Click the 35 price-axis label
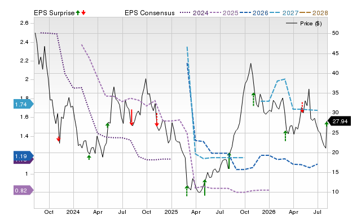 click(x=335, y=93)
